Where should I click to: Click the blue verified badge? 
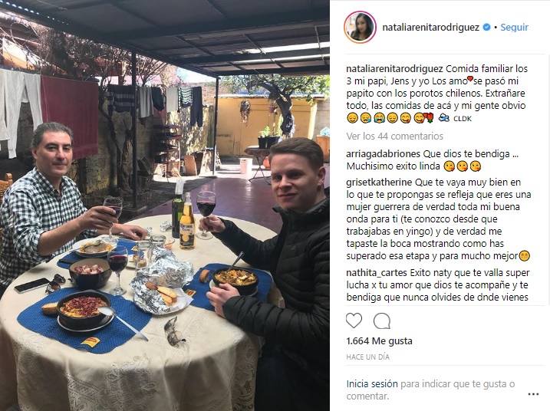(487, 27)
